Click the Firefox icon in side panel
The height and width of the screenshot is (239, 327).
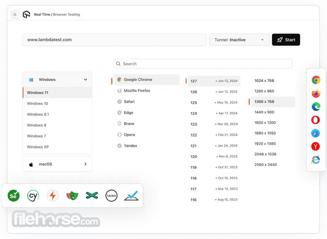point(316,93)
